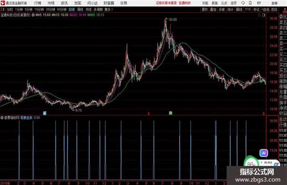Switch to 5分钟 period tab
The width and height of the screenshot is (287, 185).
pyautogui.click(x=29, y=9)
